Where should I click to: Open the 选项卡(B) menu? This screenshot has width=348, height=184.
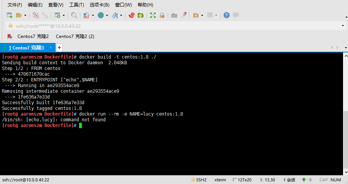pyautogui.click(x=99, y=5)
